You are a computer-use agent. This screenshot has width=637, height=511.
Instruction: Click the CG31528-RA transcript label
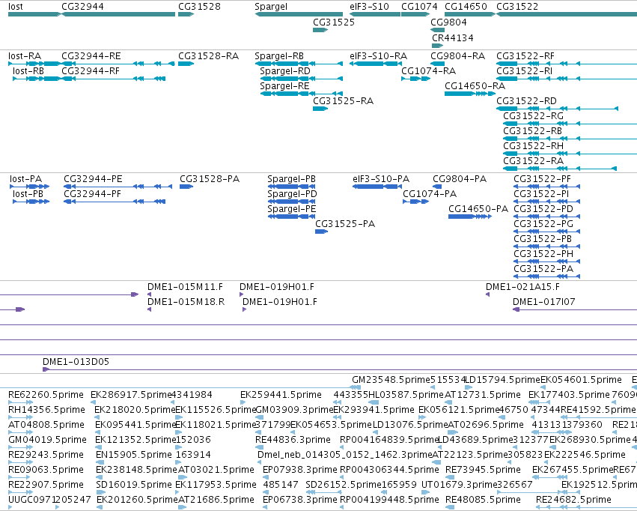(208, 56)
